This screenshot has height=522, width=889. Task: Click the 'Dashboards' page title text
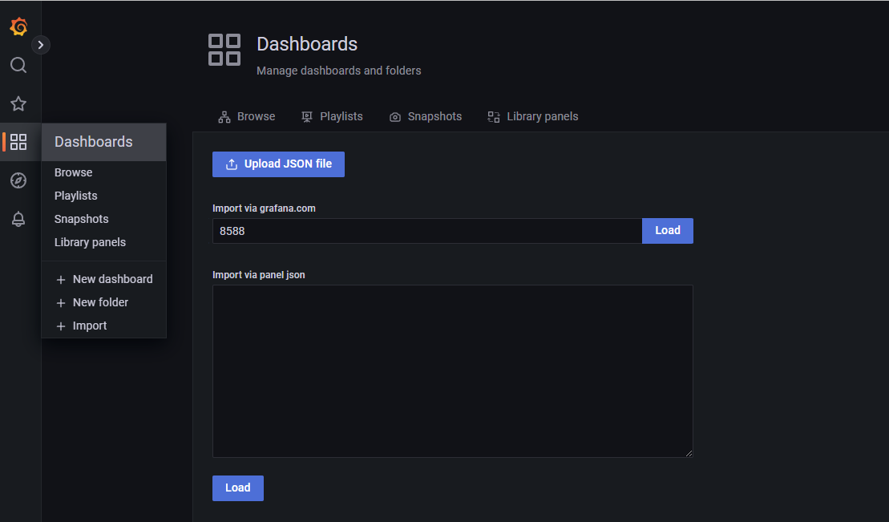pyautogui.click(x=307, y=44)
